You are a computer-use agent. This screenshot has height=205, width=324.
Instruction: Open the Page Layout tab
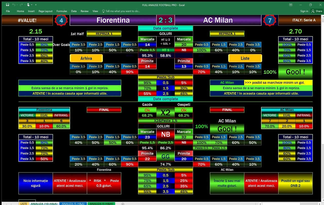pyautogui.click(x=46, y=11)
